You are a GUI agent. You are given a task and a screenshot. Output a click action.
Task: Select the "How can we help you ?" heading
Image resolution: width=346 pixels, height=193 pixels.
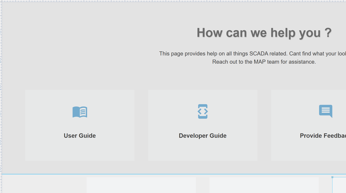(x=264, y=33)
